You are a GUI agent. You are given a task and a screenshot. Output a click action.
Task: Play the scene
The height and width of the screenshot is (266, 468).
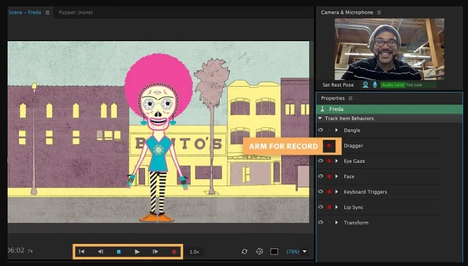coord(137,251)
